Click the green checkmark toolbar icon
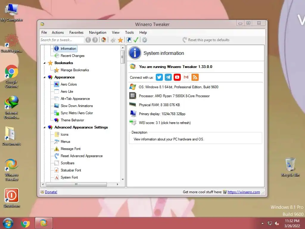 click(136, 40)
